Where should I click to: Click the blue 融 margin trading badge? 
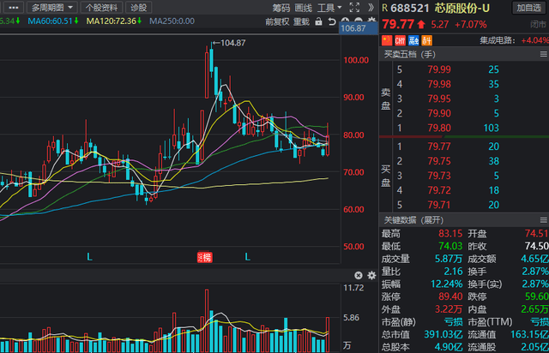(413, 39)
